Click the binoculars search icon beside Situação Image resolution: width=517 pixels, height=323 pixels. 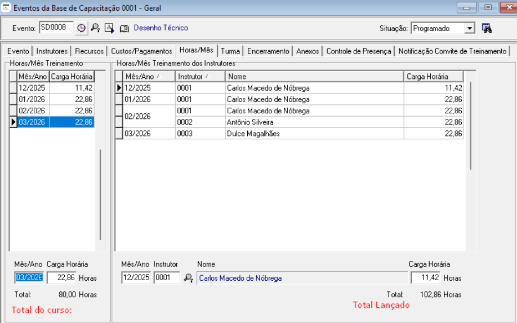point(487,28)
